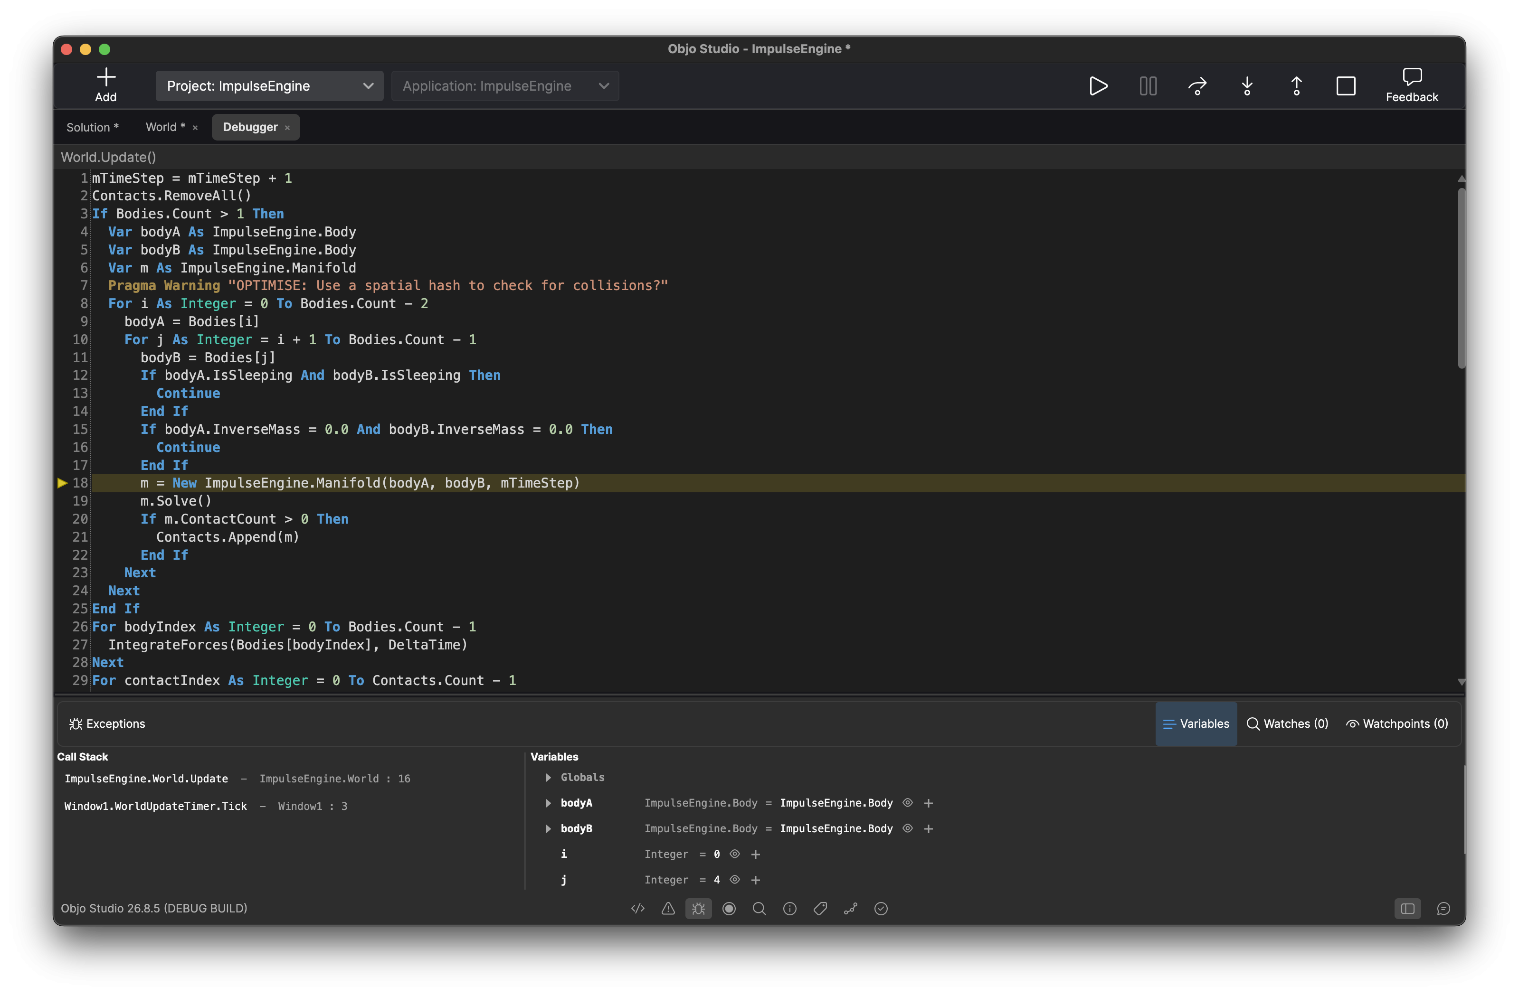1519x996 pixels.
Task: Open the messages chat icon at bottom right
Action: tap(1443, 908)
